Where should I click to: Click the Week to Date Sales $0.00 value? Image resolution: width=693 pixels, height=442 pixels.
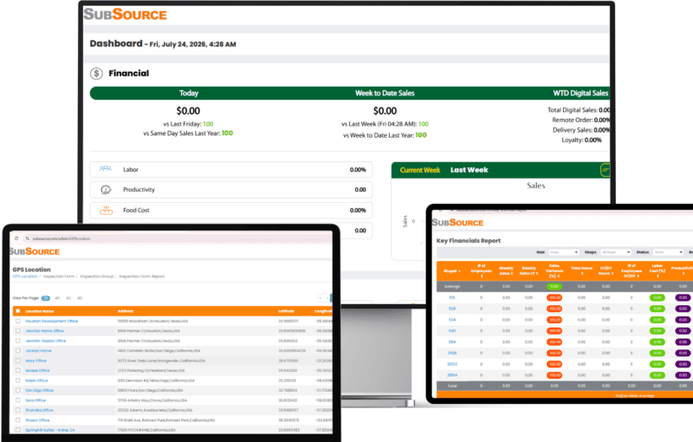pyautogui.click(x=385, y=111)
